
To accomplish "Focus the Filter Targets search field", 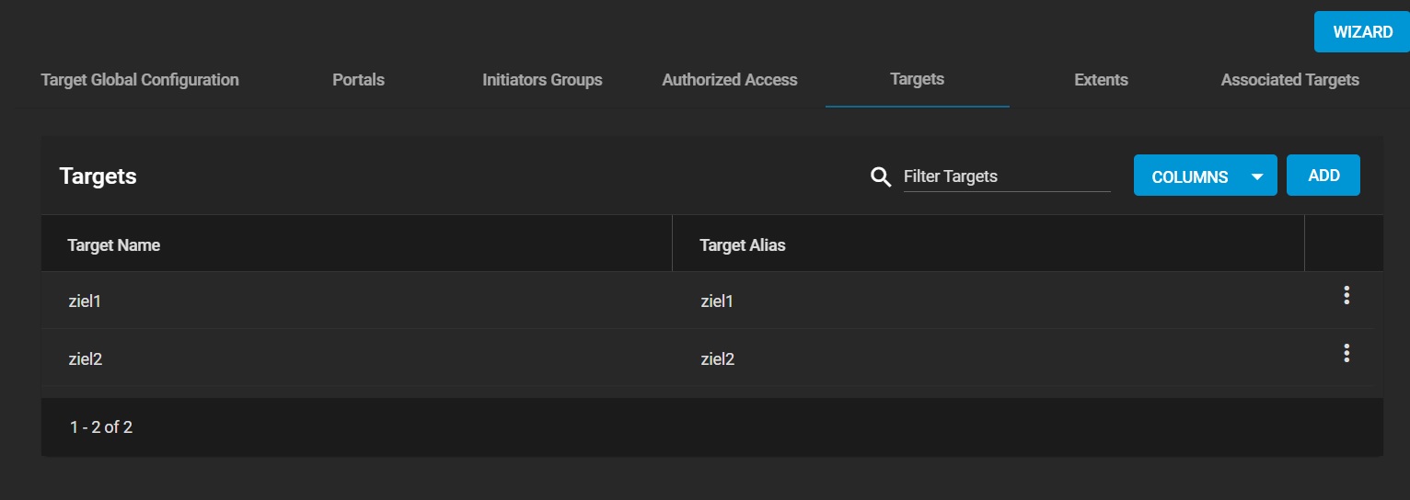I will tap(1005, 176).
